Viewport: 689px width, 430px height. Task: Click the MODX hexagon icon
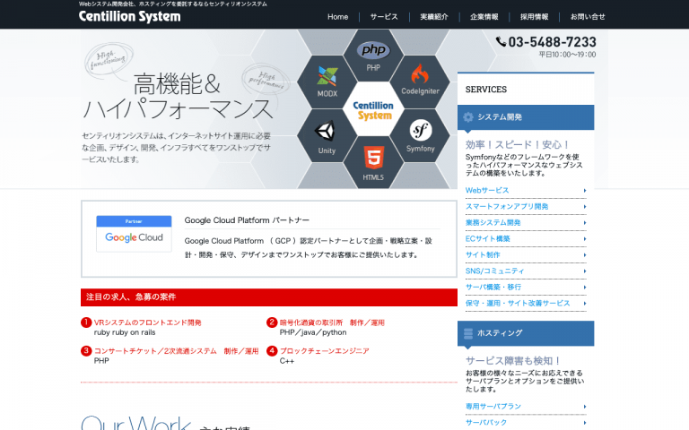point(327,82)
